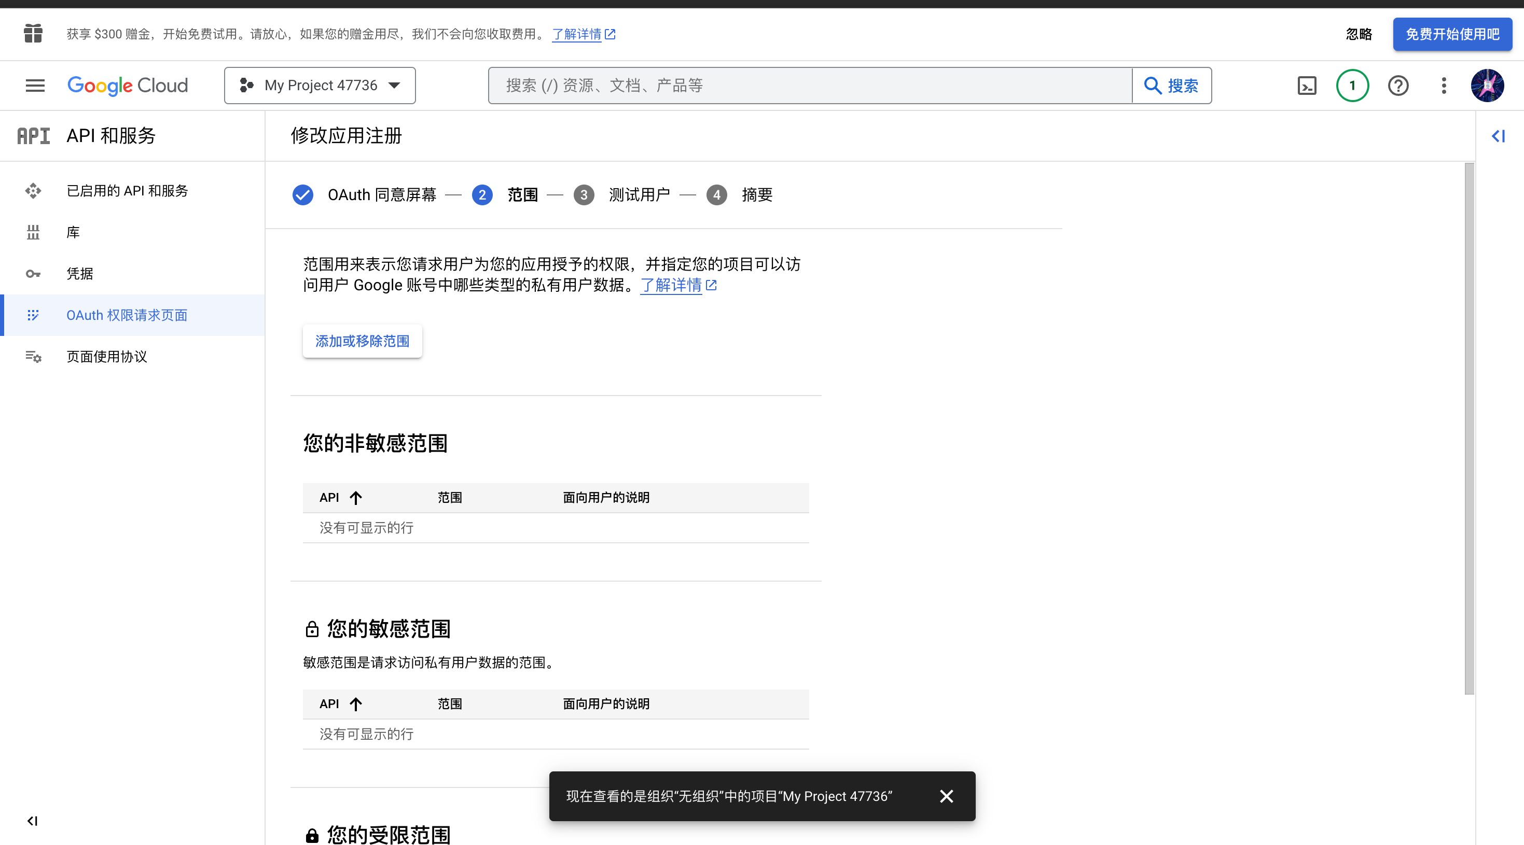Screen dimensions: 1524x845
Task: Click the library icon next to 库
Action: point(33,232)
